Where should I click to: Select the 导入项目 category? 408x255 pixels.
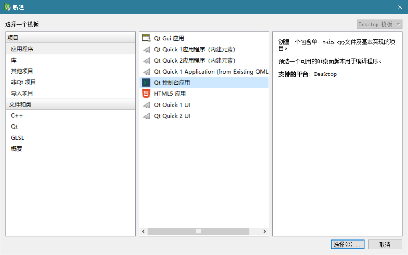click(22, 93)
